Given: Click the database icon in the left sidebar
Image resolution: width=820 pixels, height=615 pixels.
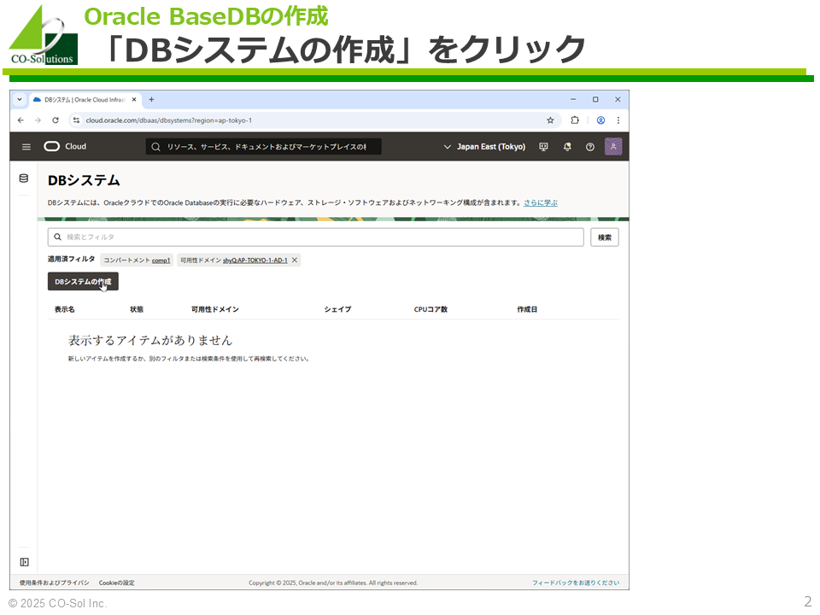Looking at the screenshot, I should (24, 179).
